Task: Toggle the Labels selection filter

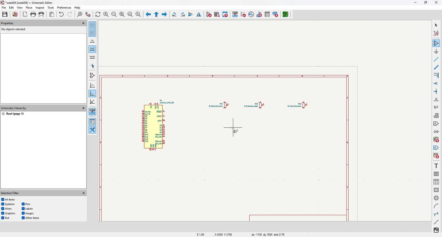Action: (x=23, y=209)
